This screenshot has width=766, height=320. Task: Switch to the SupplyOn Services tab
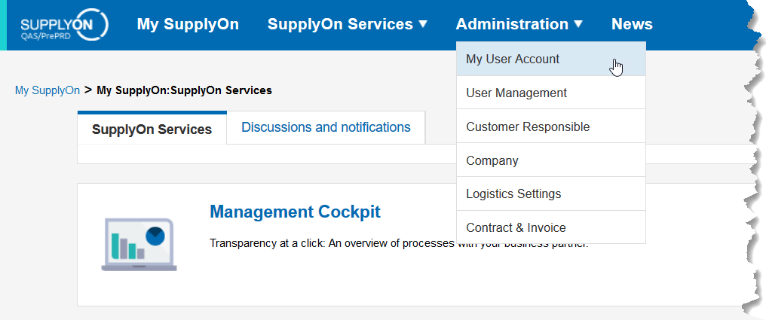tap(152, 129)
